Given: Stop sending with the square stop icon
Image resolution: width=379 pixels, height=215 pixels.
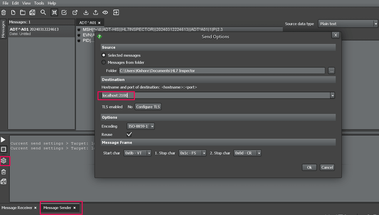Looking at the screenshot, I should pyautogui.click(x=3, y=149).
